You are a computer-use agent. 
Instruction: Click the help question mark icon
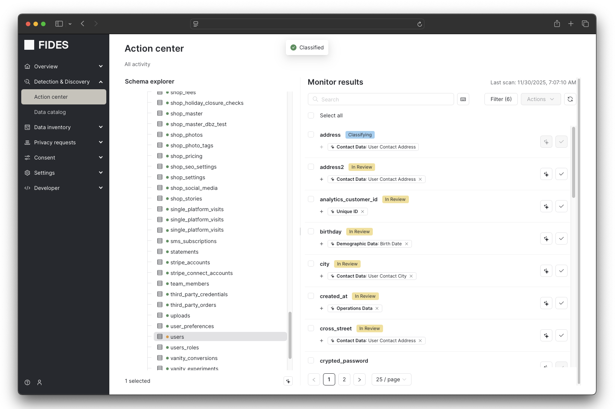coord(27,382)
